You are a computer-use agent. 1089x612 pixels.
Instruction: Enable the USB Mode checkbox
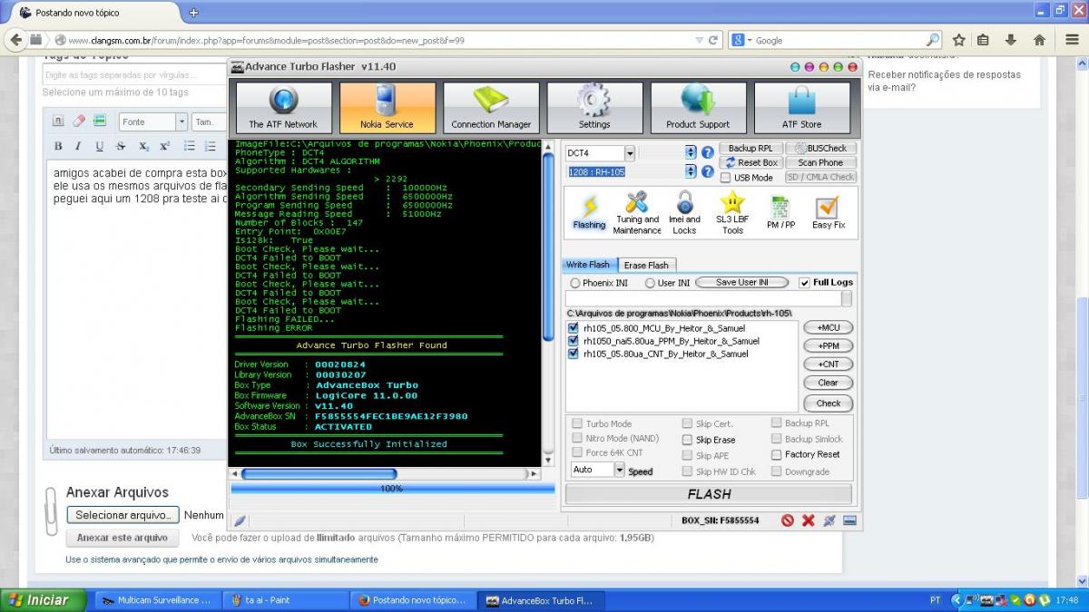coord(726,178)
